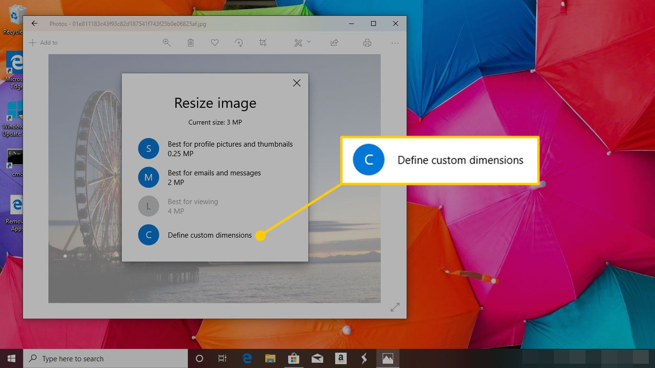Expand the Edit & Create dropdown arrow

pos(309,42)
